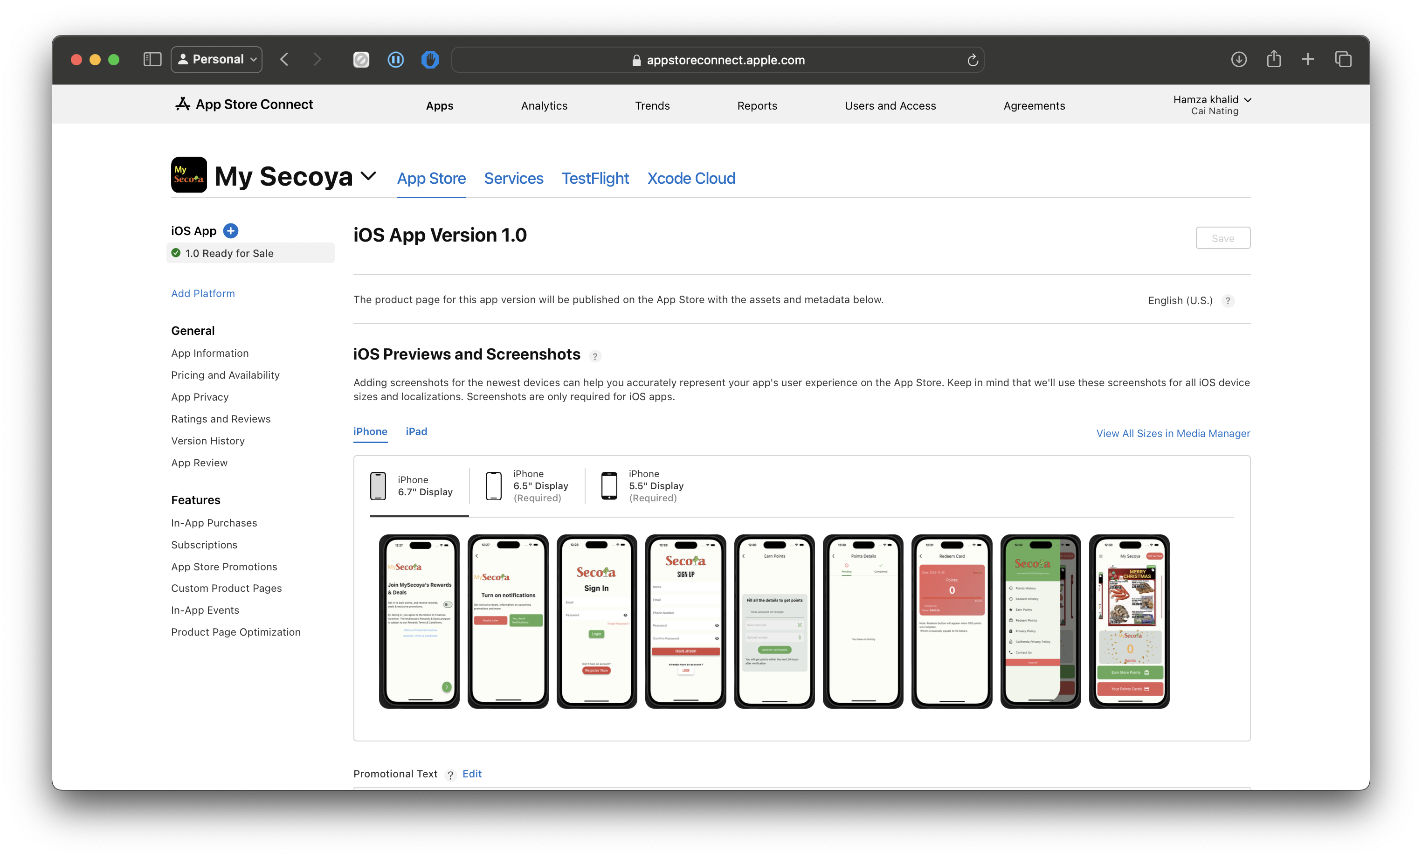The height and width of the screenshot is (859, 1422).
Task: Click the Add Platform link
Action: (x=202, y=293)
